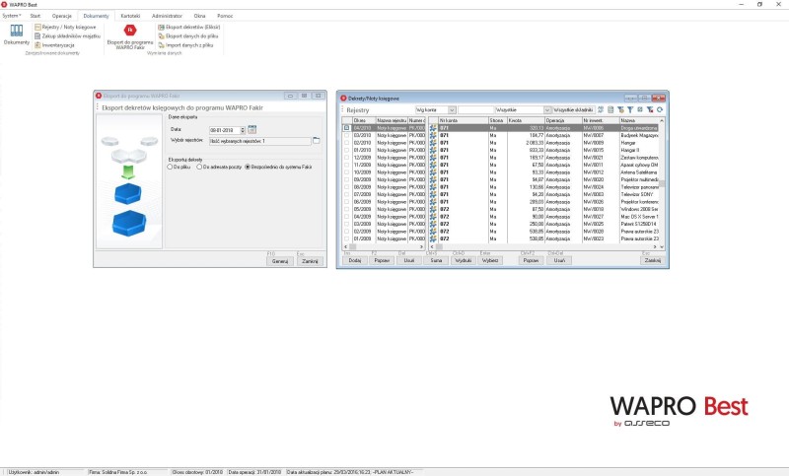
Task: Click folder icon next to Wybór rejestrów
Action: (317, 141)
